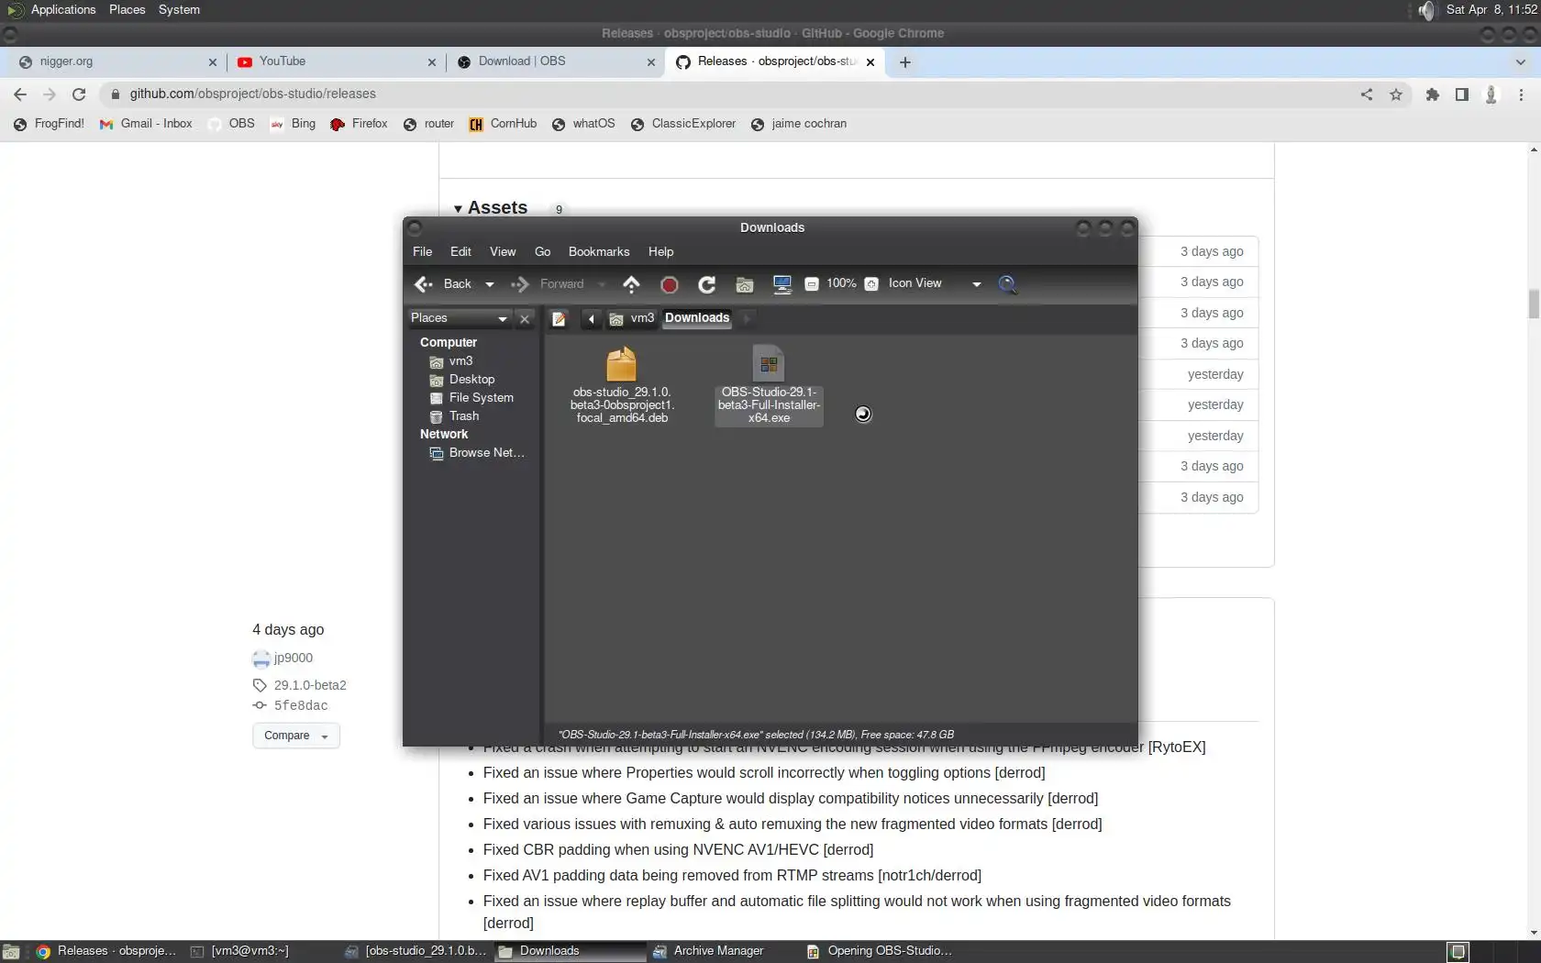Open the Bookmarks menu in Downloads window

[x=599, y=251]
